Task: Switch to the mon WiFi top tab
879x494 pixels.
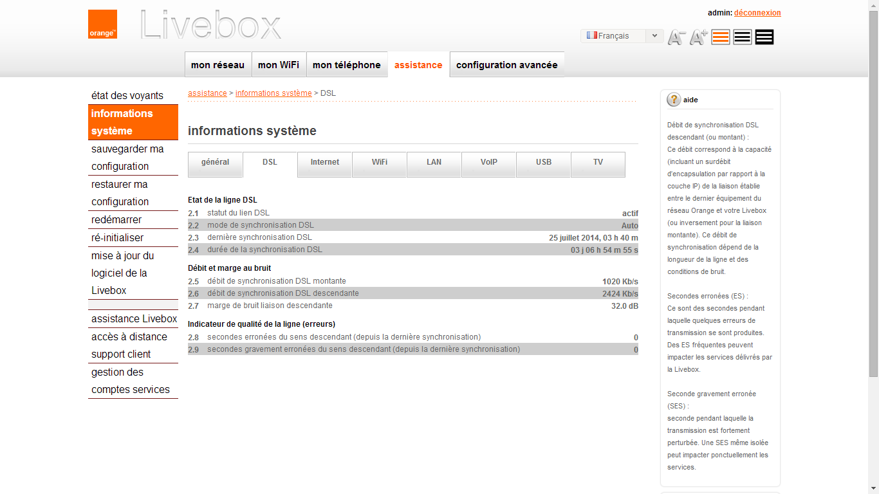Action: pos(279,65)
